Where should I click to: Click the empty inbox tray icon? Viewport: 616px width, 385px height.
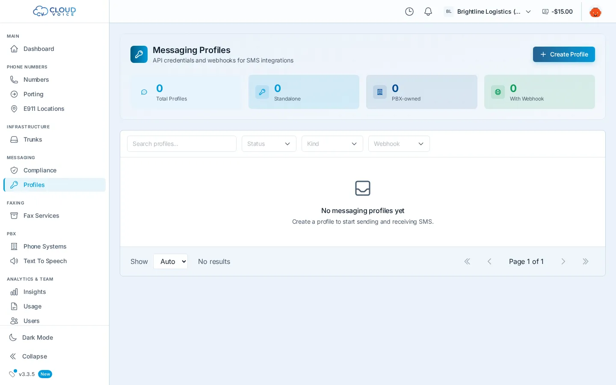(x=363, y=188)
